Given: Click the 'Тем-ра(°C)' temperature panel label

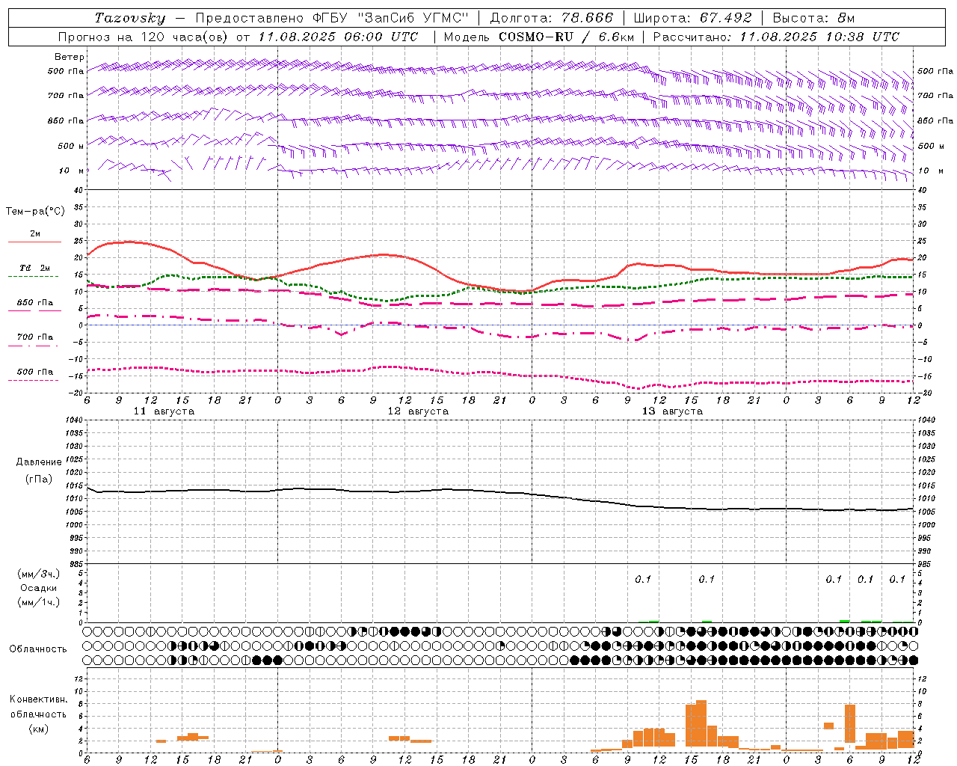Looking at the screenshot, I should (x=35, y=212).
